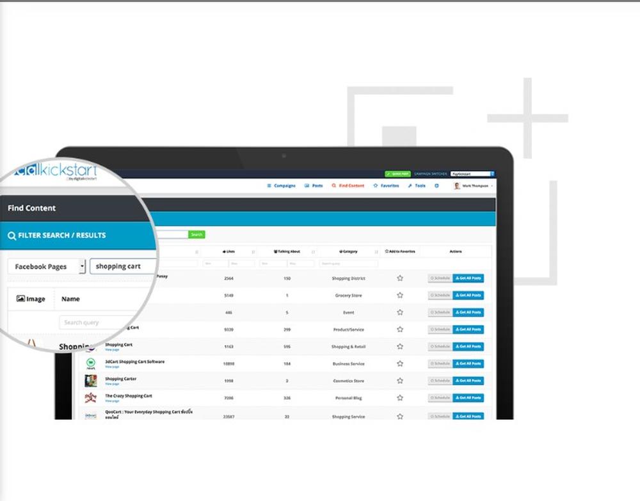The height and width of the screenshot is (501, 640).
Task: Click View page under 3dCart Shopping Cart Software
Action: point(112,367)
